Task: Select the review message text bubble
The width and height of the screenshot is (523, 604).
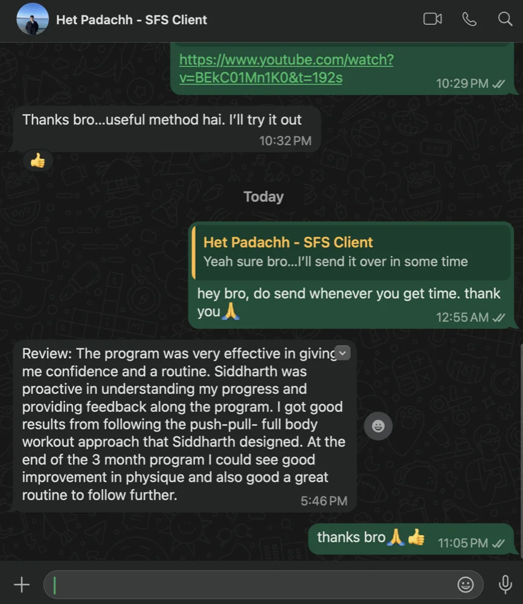Action: point(181,423)
